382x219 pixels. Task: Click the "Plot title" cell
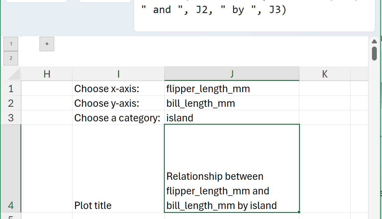tap(118, 169)
